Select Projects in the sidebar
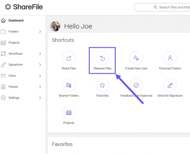 coord(14,42)
